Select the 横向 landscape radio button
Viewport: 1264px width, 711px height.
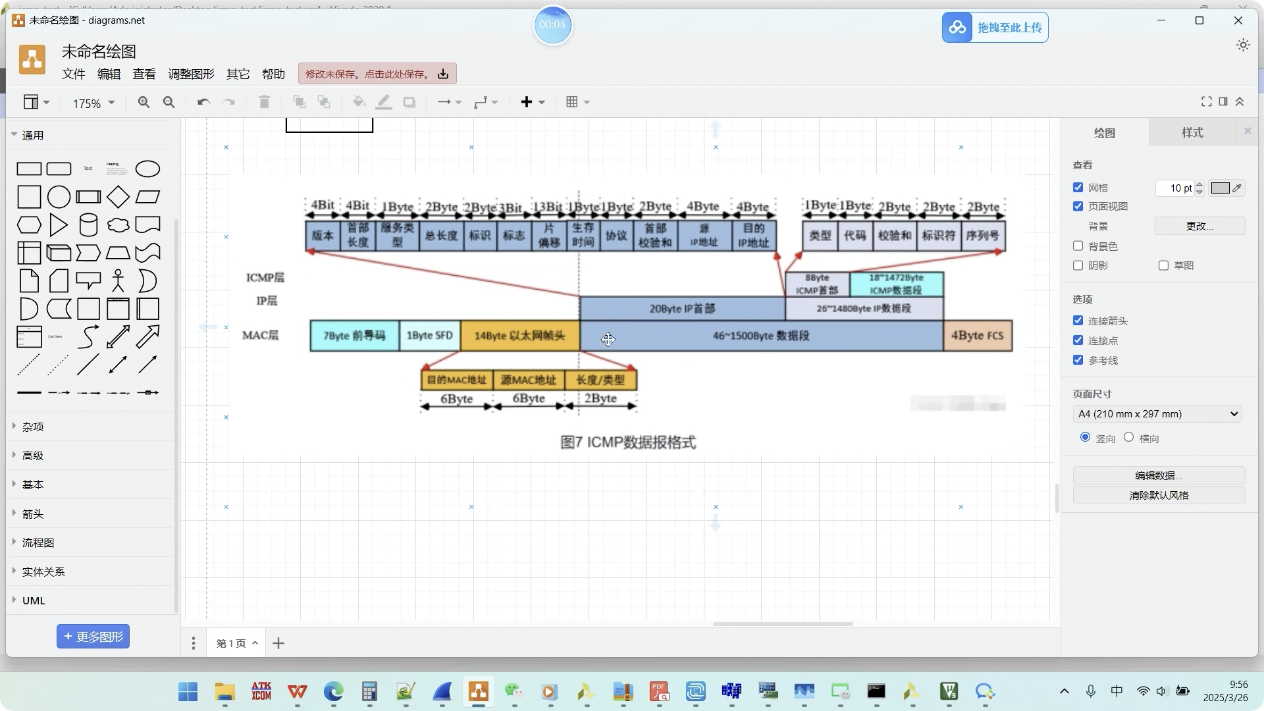(1128, 437)
